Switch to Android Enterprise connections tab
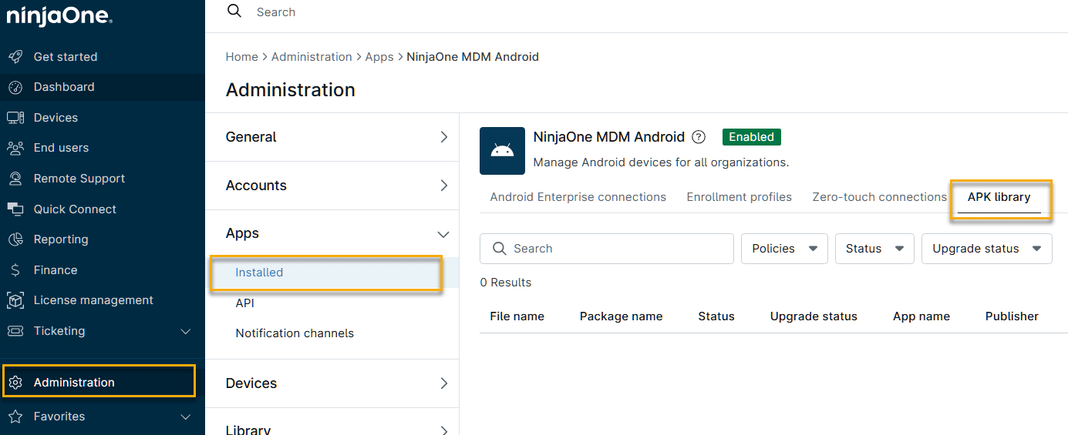The height and width of the screenshot is (435, 1068). 578,197
